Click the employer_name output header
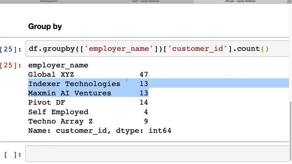Image resolution: width=292 pixels, height=164 pixels. [x=58, y=65]
